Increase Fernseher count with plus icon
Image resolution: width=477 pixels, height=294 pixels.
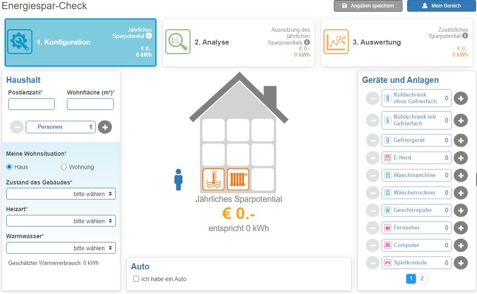[460, 228]
